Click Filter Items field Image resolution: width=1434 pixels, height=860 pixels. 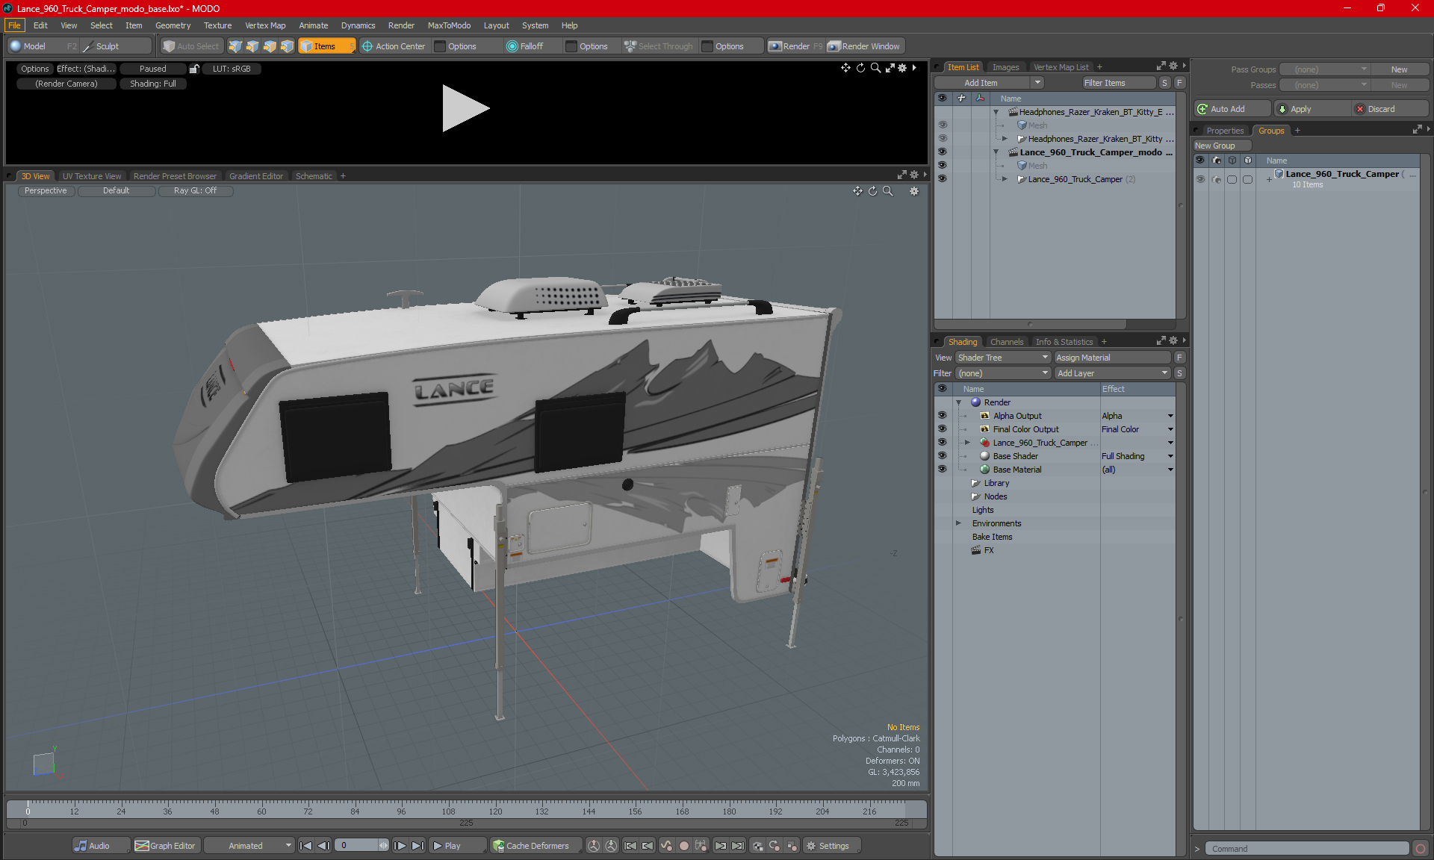click(x=1118, y=83)
